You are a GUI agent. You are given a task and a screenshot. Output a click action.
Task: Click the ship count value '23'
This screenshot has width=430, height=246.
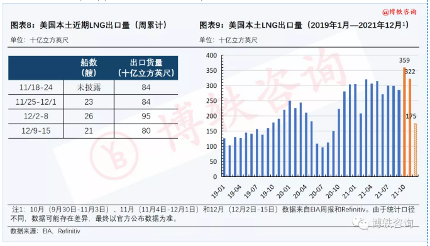(x=89, y=102)
